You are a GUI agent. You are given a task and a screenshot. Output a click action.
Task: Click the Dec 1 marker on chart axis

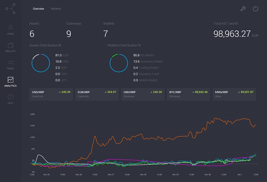tap(240, 175)
